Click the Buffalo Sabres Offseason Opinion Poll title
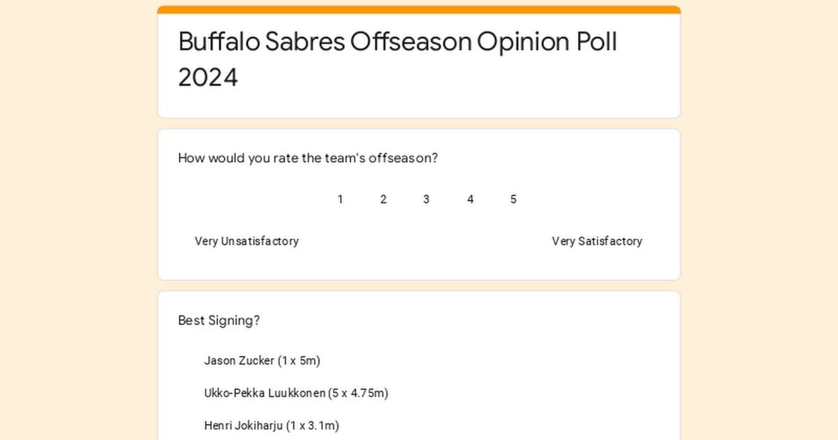Image resolution: width=838 pixels, height=440 pixels. point(397,42)
